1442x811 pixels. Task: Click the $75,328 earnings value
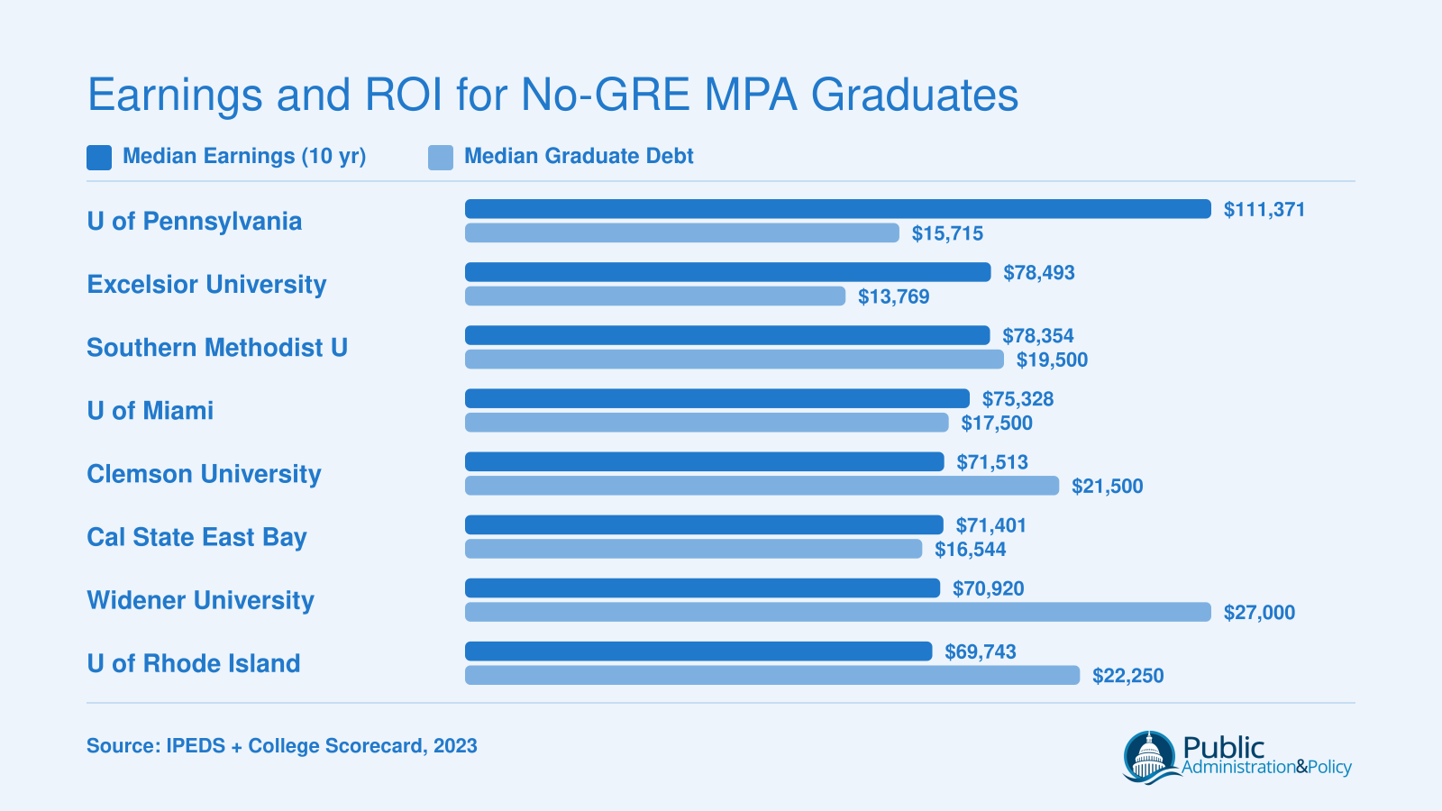click(1018, 398)
